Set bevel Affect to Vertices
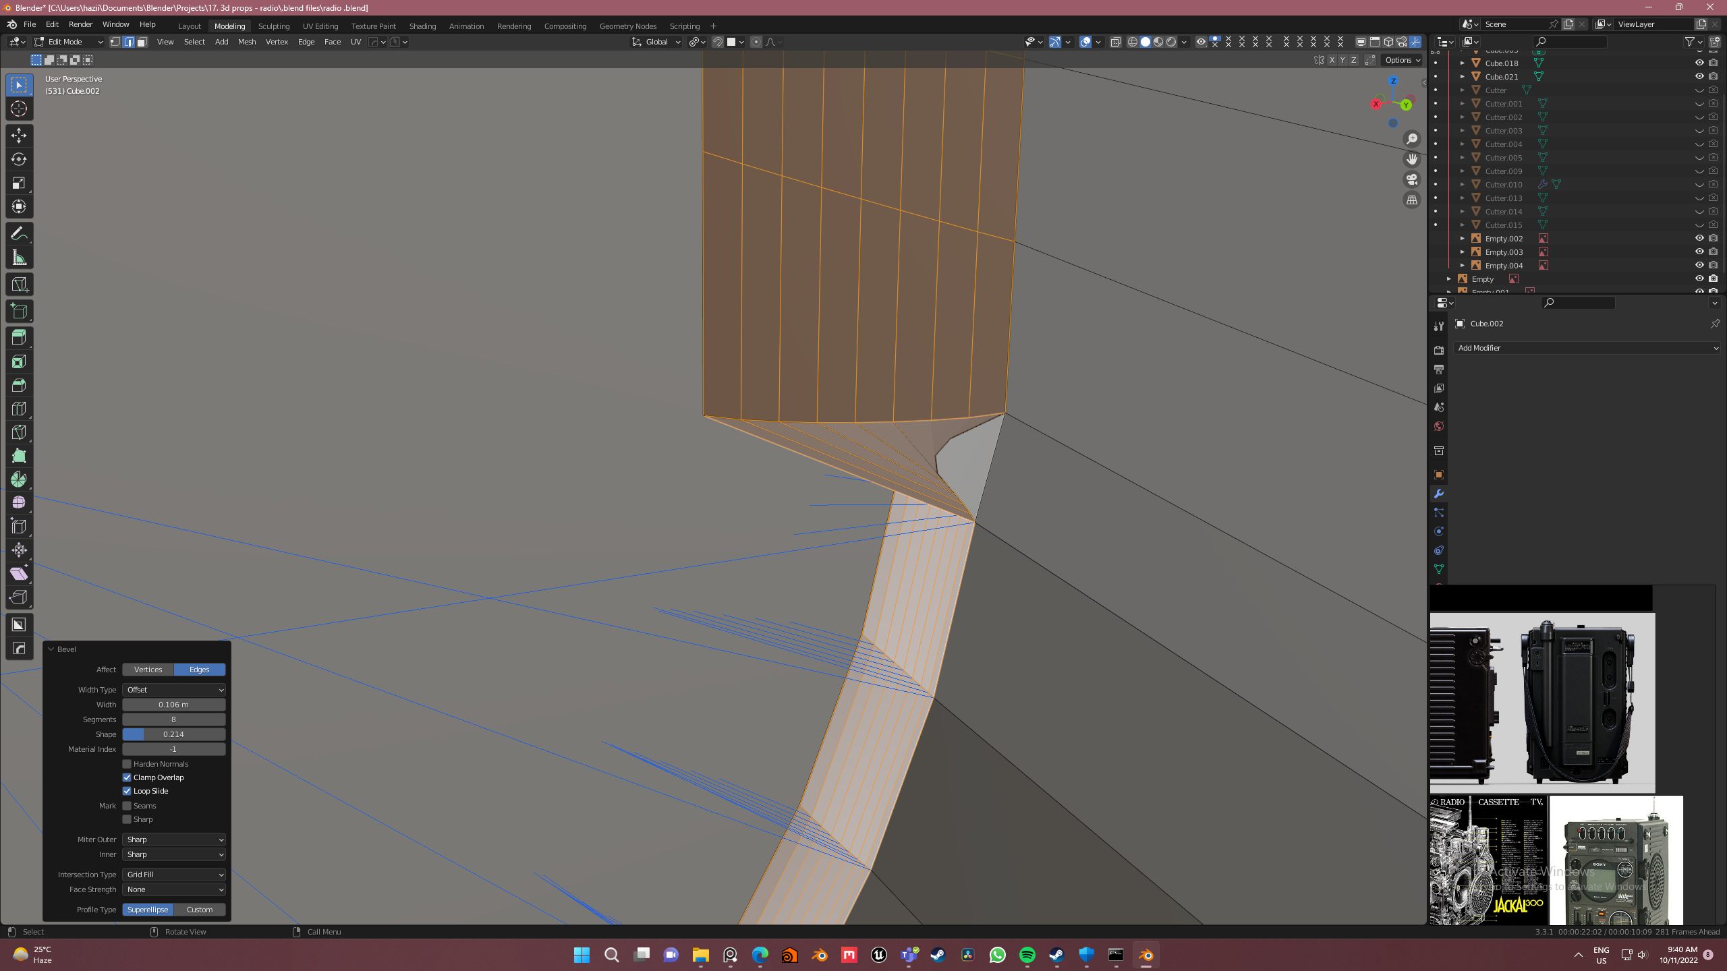This screenshot has height=971, width=1727. click(148, 670)
